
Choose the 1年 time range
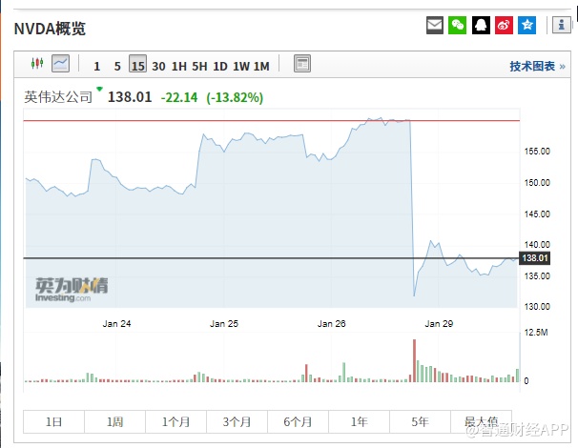click(359, 421)
